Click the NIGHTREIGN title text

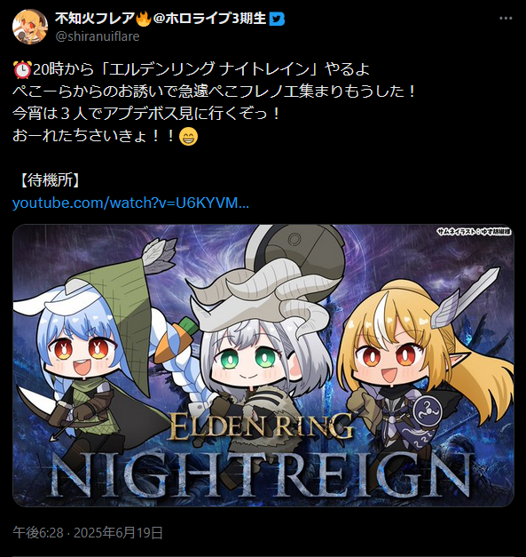tap(262, 475)
